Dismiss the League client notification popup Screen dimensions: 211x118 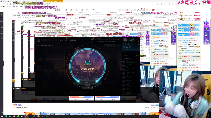coord(117,42)
